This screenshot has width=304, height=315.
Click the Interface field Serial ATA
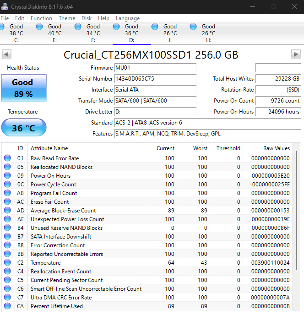(x=156, y=90)
